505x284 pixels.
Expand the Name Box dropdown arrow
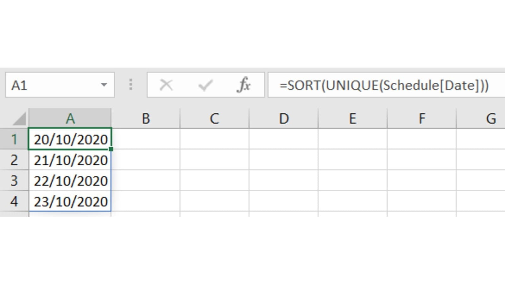click(104, 85)
